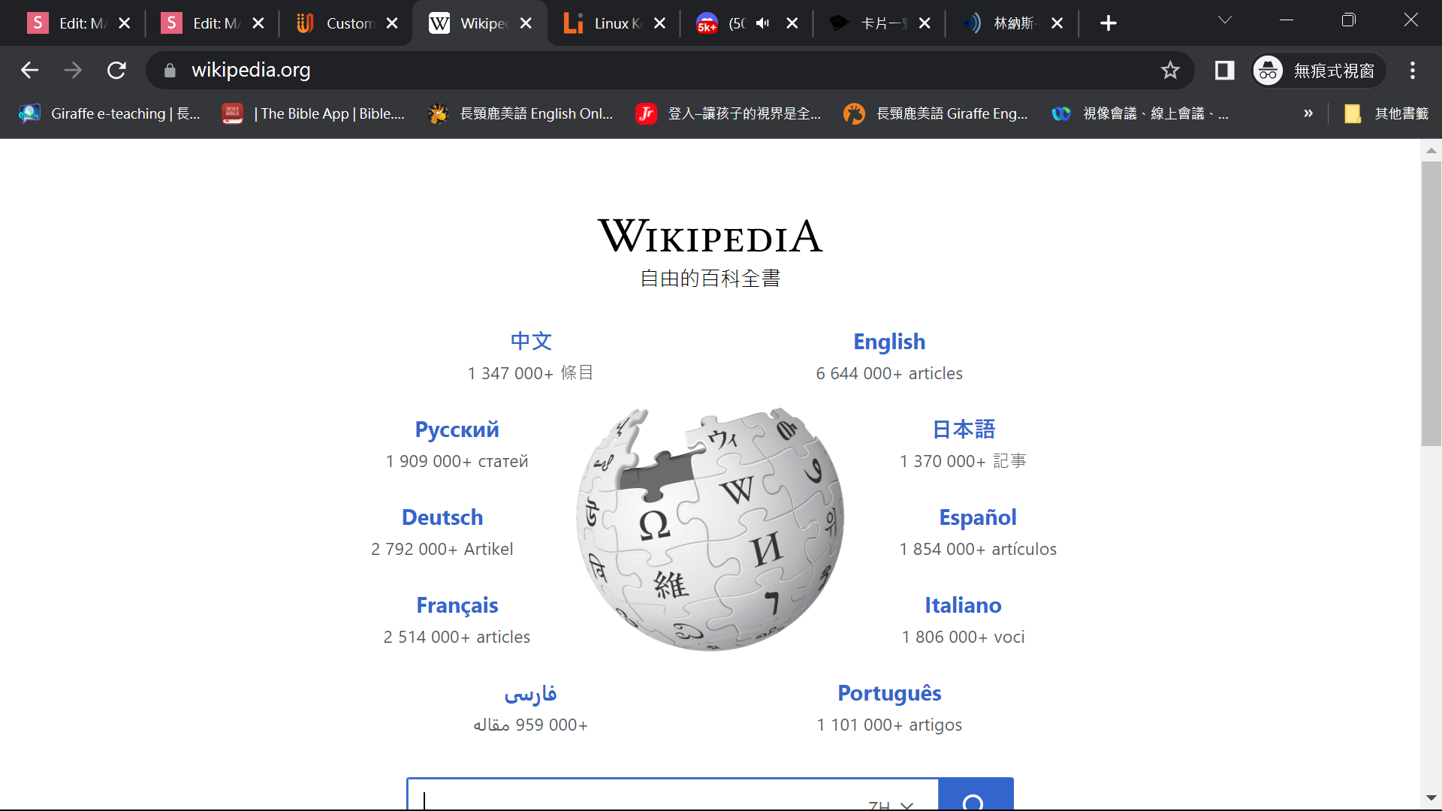The image size is (1442, 811).
Task: Click the Wikipedia puzzle globe logo
Action: (710, 529)
